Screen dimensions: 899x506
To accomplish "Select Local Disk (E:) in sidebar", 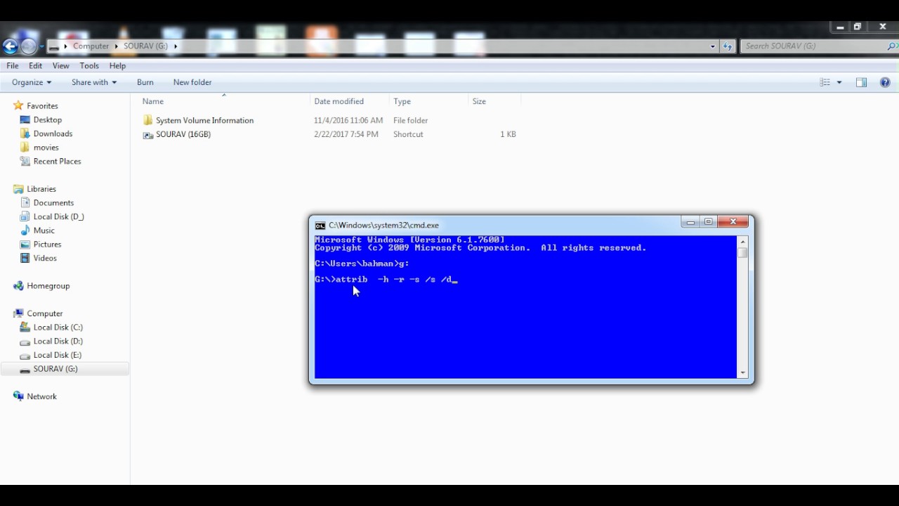I will 58,355.
